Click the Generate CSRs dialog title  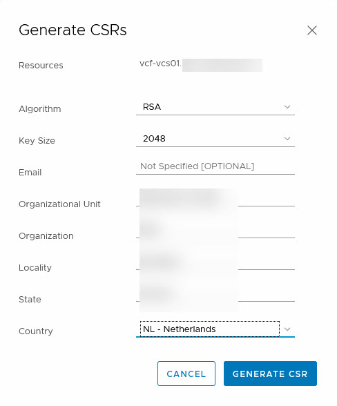pos(73,30)
